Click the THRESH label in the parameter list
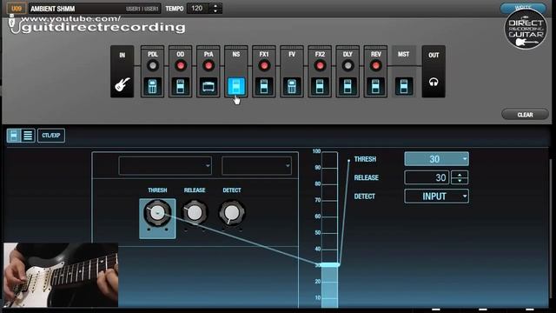Screen dimensions: 556x313 (x=365, y=159)
